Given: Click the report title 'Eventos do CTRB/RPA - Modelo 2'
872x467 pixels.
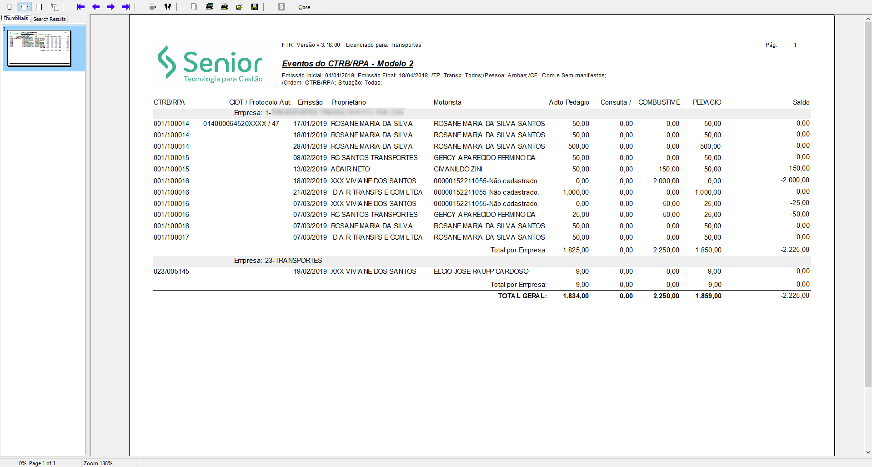Looking at the screenshot, I should (x=348, y=64).
